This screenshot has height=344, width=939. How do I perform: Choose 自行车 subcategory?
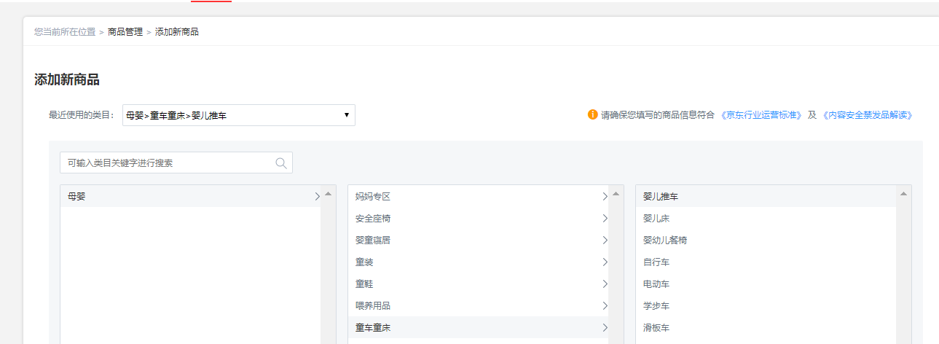click(x=766, y=262)
